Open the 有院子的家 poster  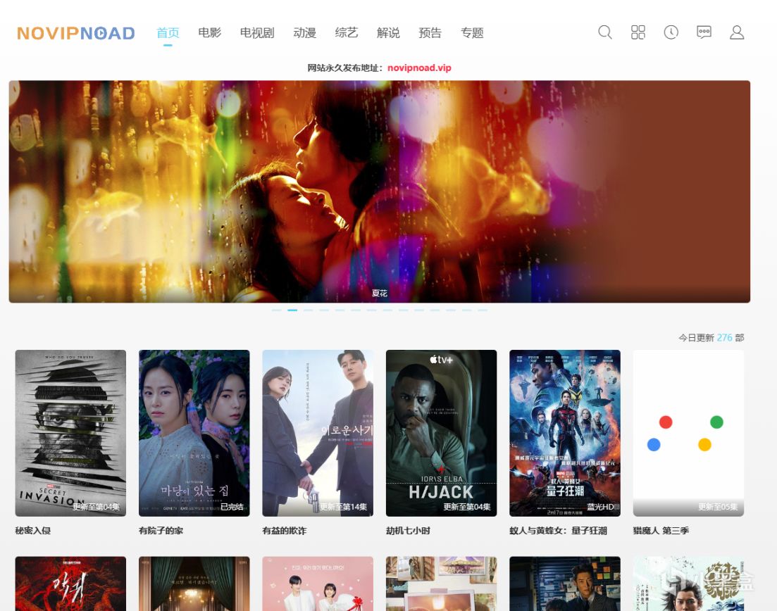[x=194, y=433]
